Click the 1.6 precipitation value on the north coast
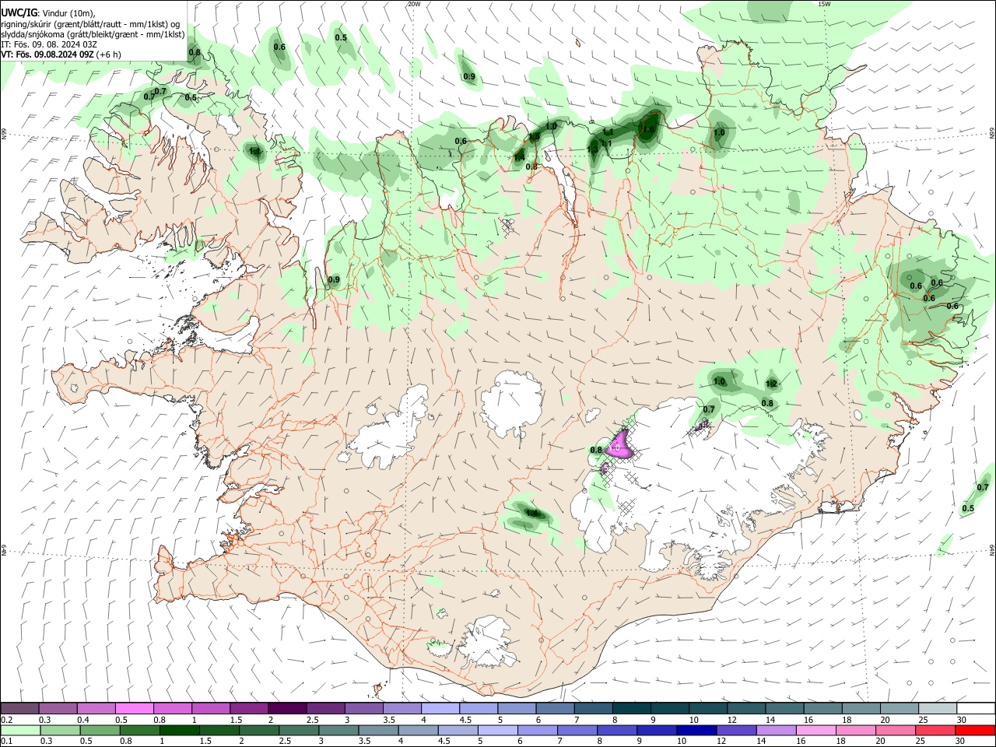This screenshot has width=996, height=747. tap(647, 129)
